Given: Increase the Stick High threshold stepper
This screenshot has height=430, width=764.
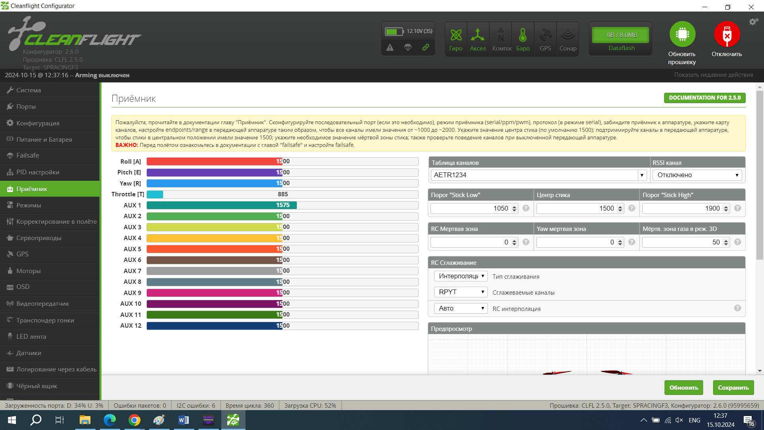Looking at the screenshot, I should click(726, 206).
